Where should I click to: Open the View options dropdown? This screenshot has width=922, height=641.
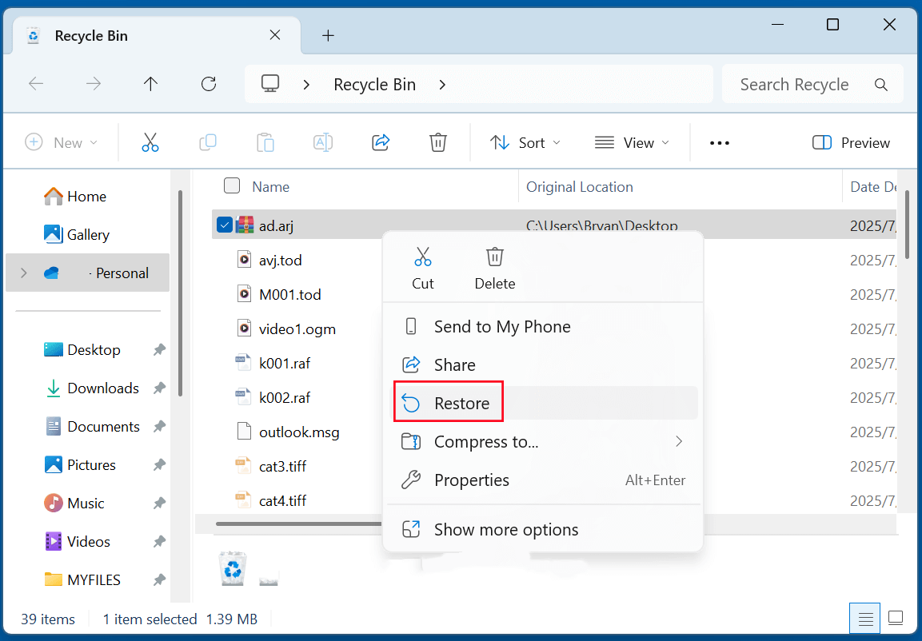[x=633, y=142]
